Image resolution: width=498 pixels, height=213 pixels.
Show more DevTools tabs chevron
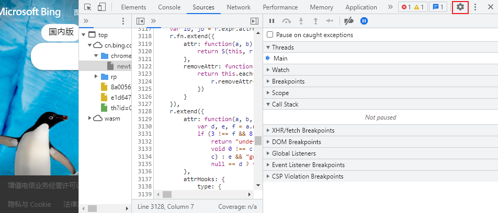(390, 7)
